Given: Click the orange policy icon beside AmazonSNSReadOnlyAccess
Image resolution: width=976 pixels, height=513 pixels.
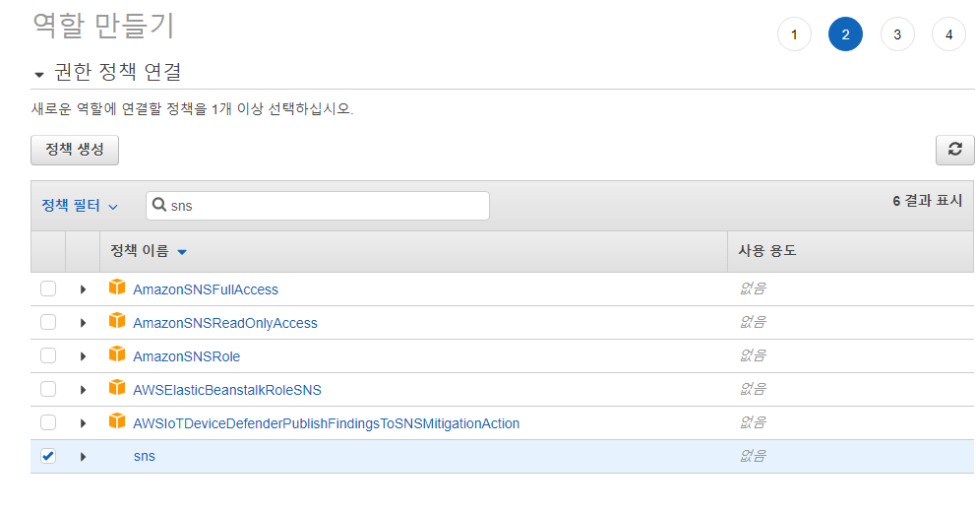Looking at the screenshot, I should [117, 321].
